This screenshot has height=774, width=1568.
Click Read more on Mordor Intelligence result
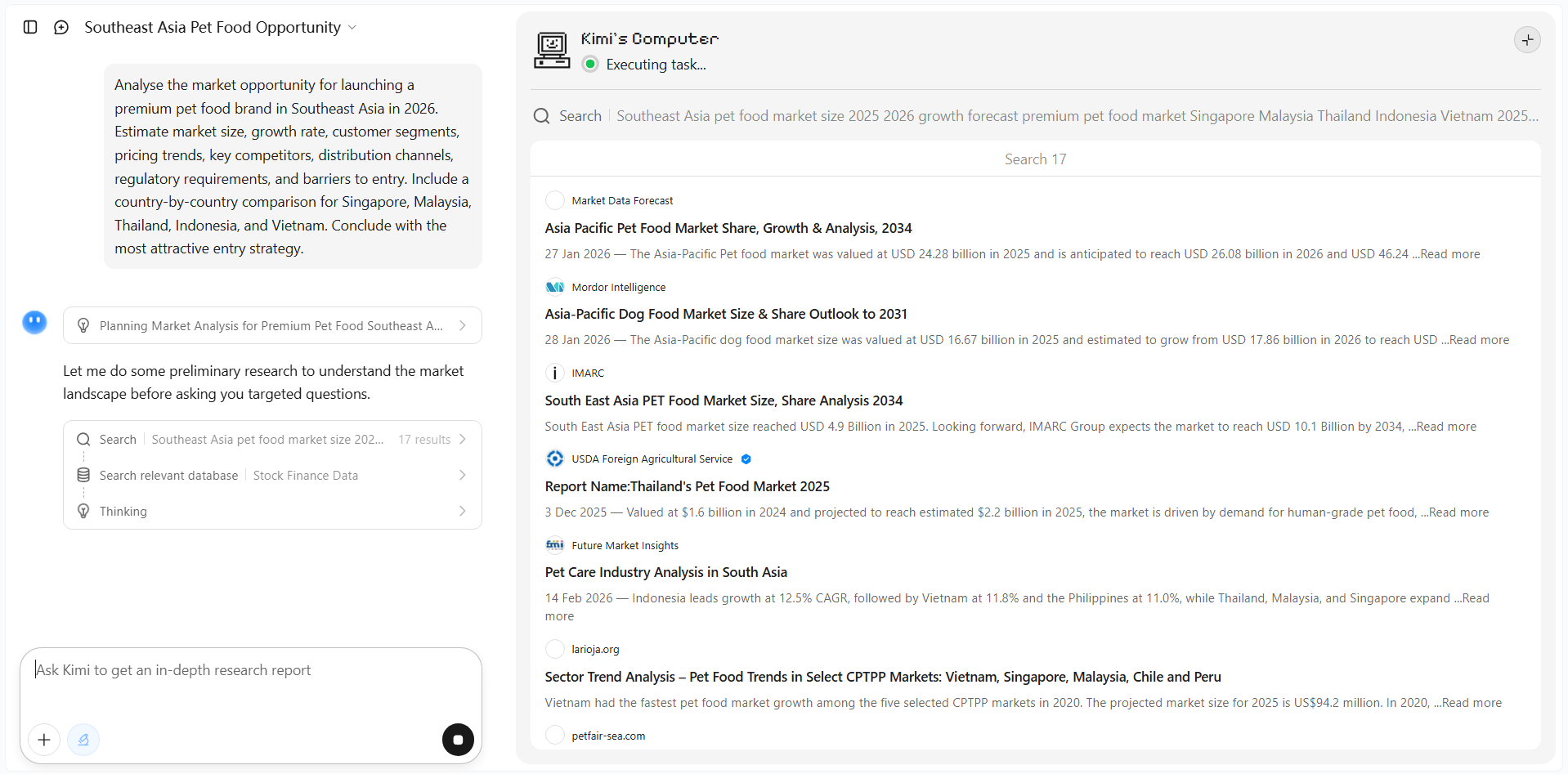click(1480, 340)
